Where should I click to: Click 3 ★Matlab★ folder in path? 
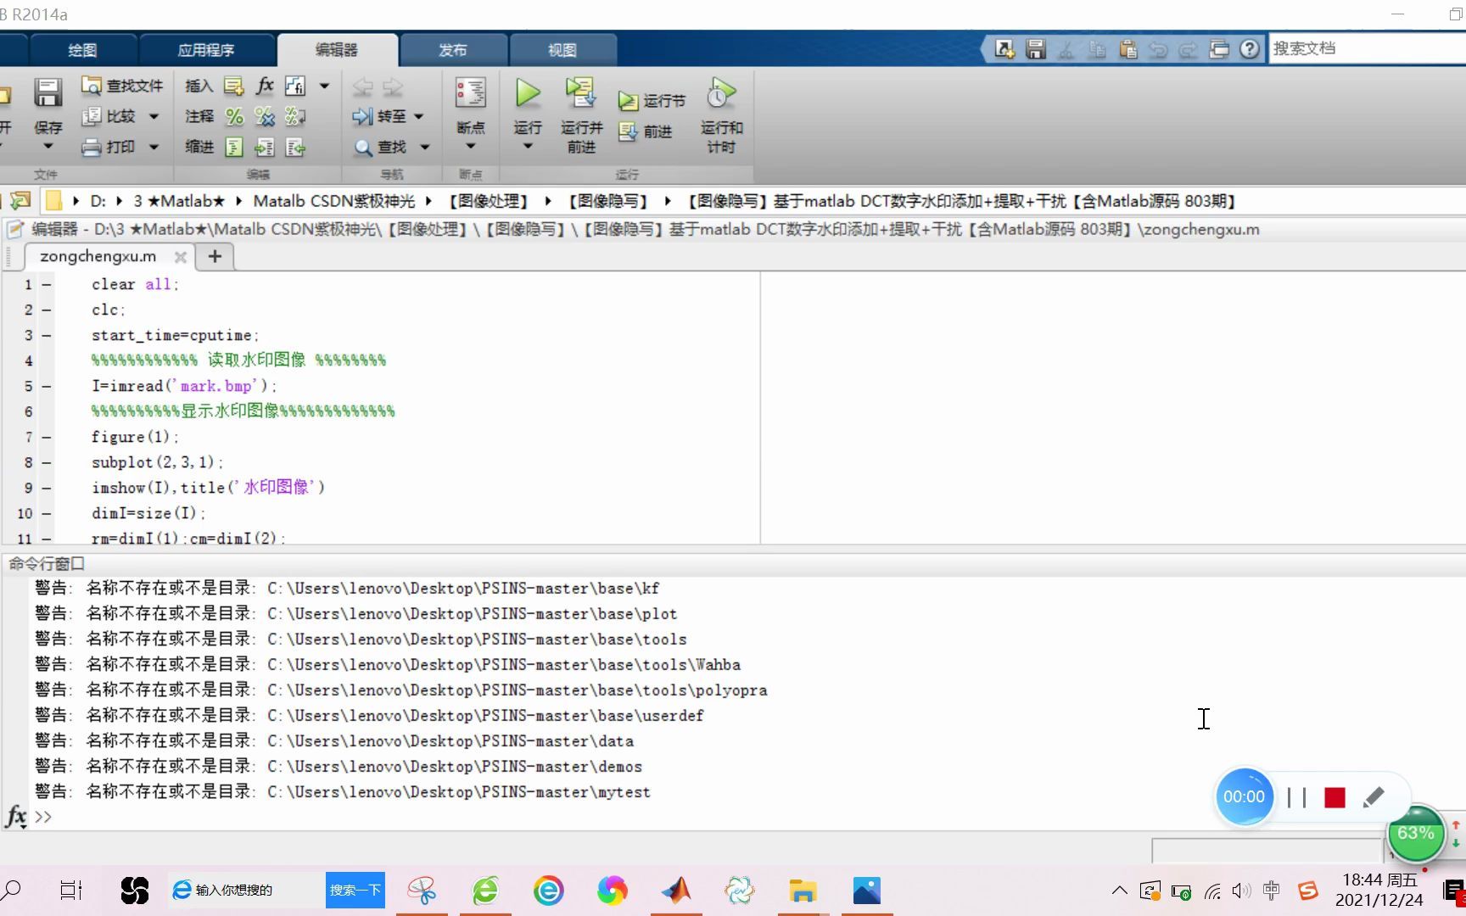(179, 201)
